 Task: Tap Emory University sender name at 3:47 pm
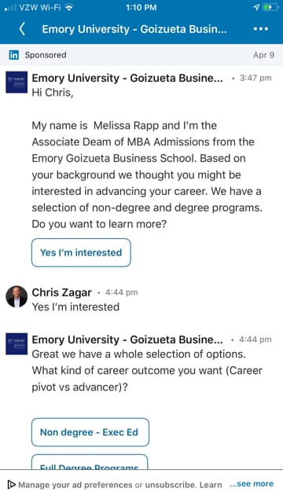(x=127, y=79)
